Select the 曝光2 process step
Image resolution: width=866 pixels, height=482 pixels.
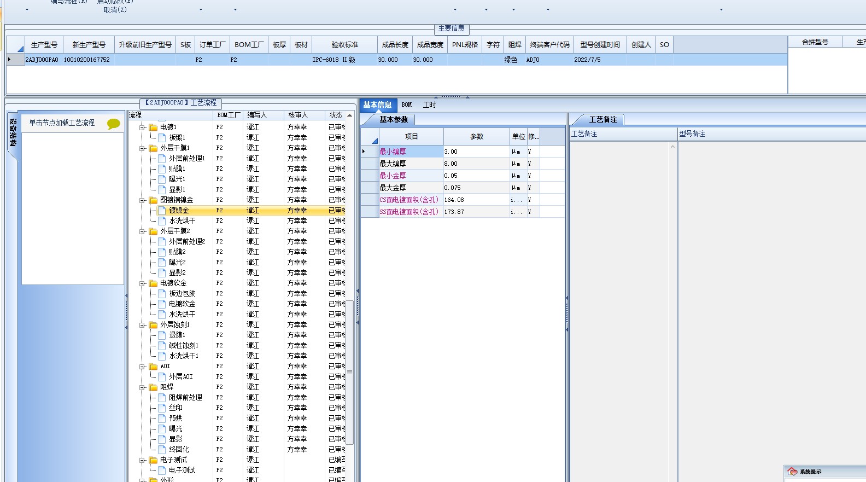tap(177, 262)
